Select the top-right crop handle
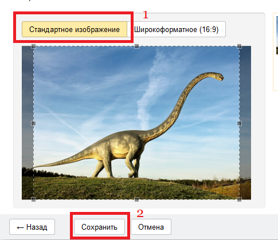Image resolution: width=278 pixels, height=240 pixels. 239,46
